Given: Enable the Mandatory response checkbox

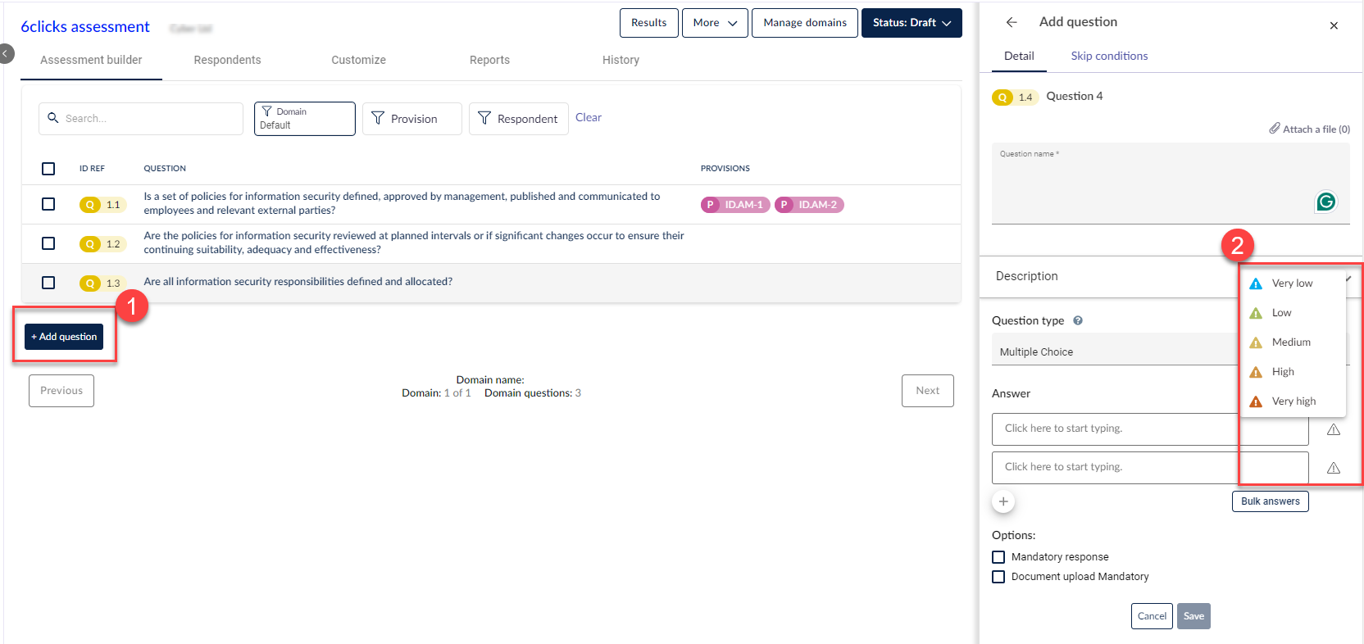Looking at the screenshot, I should [x=998, y=557].
